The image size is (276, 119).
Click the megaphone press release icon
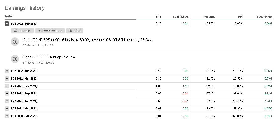pyautogui.click(x=40, y=31)
